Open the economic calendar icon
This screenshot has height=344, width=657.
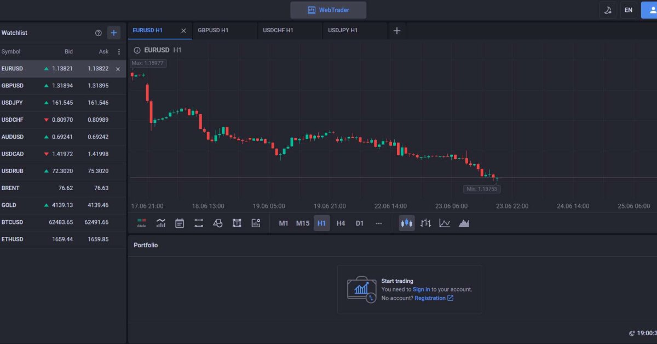pos(180,223)
